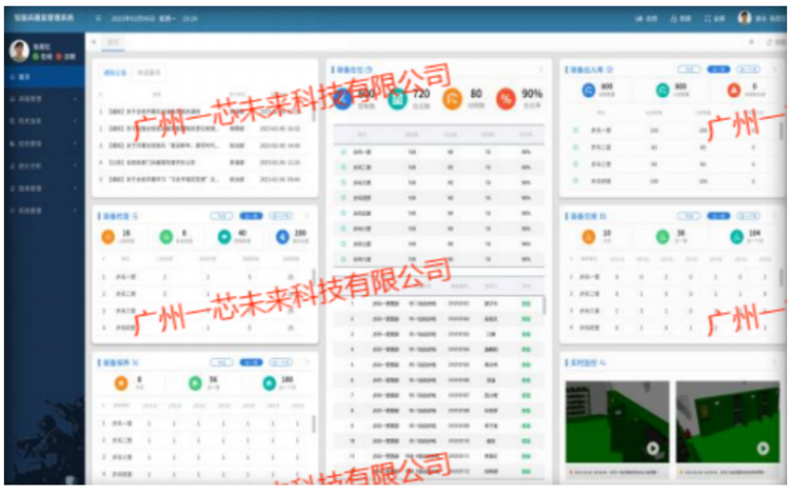Select the blue active tab in the notice panel

[x=115, y=72]
